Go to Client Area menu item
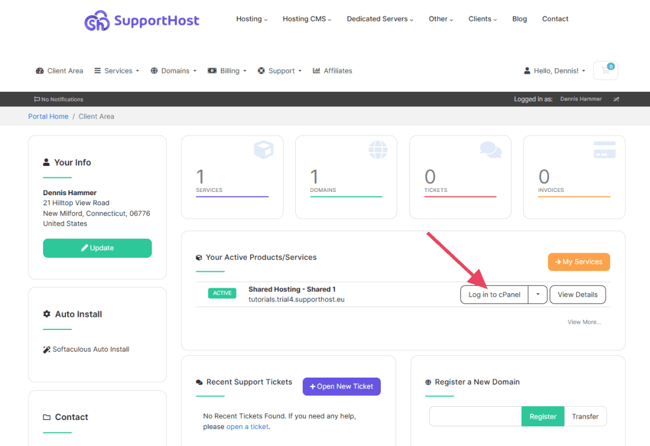650x446 pixels. 59,71
